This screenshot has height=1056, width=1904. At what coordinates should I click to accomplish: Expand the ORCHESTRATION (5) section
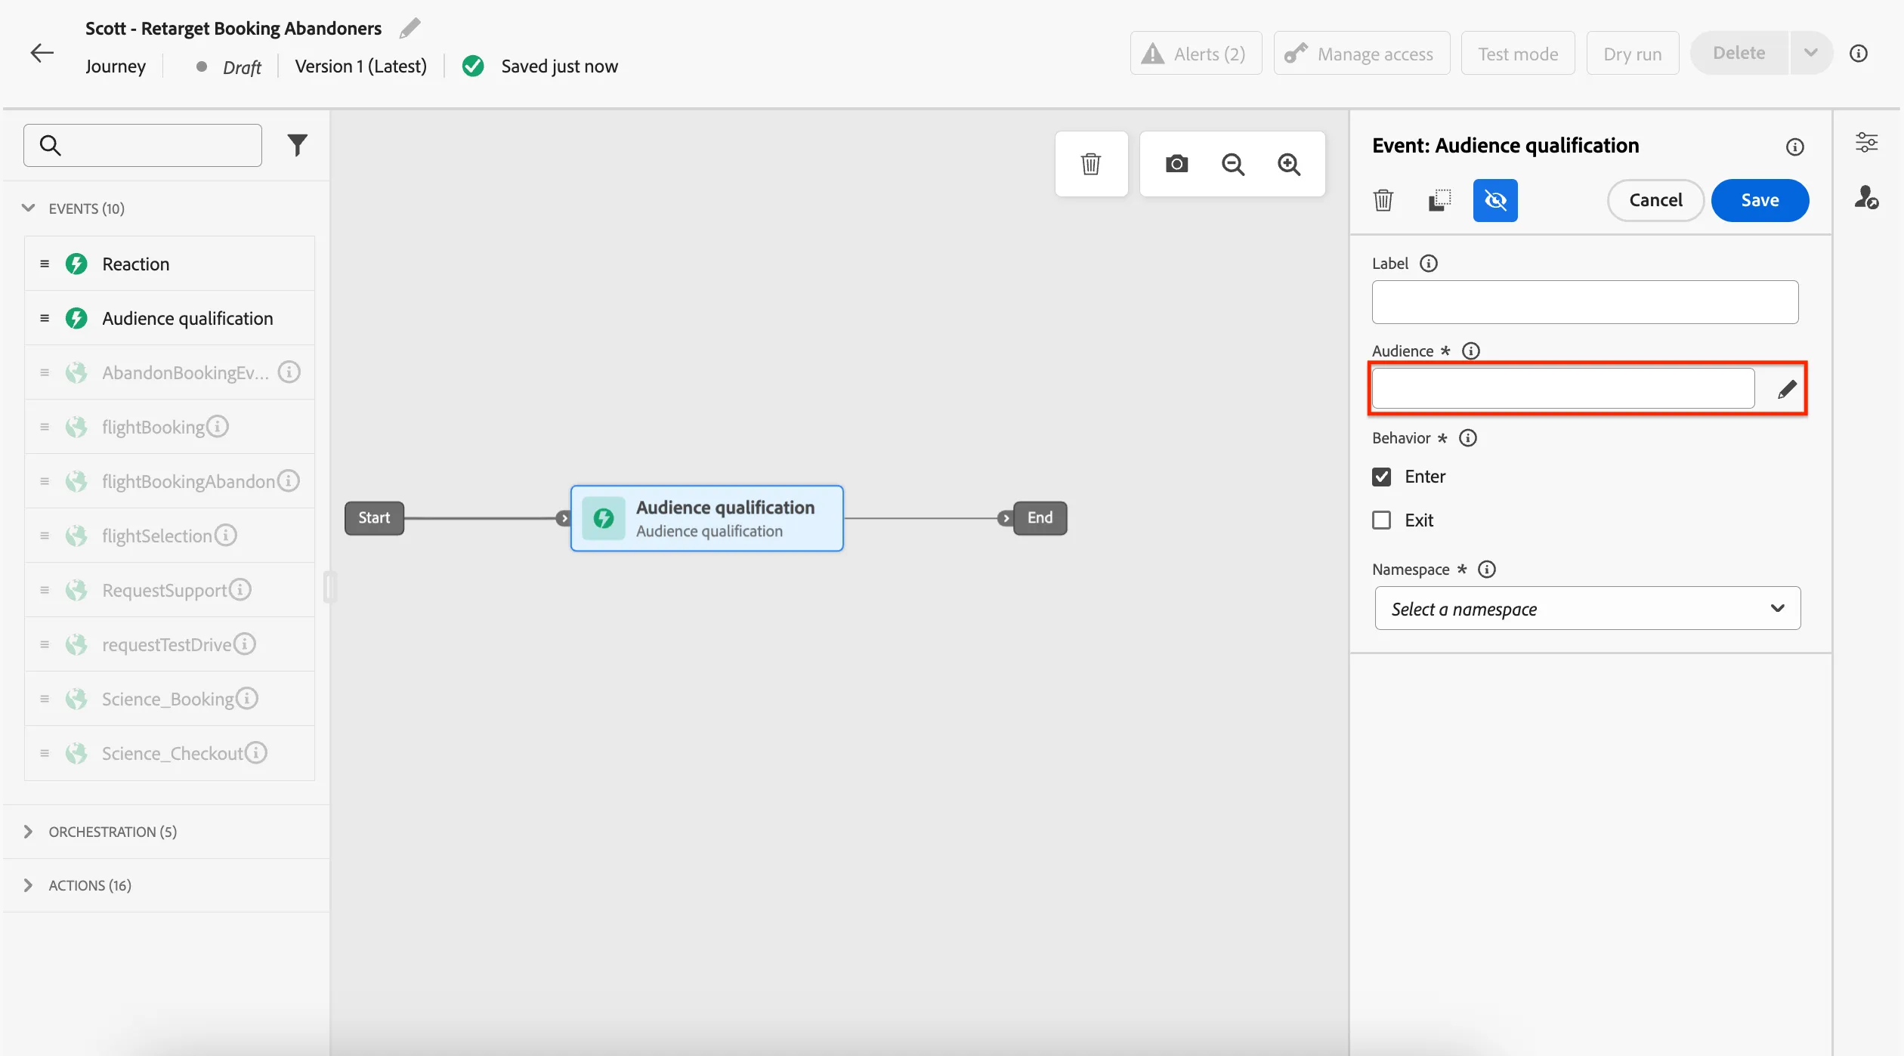coord(28,831)
